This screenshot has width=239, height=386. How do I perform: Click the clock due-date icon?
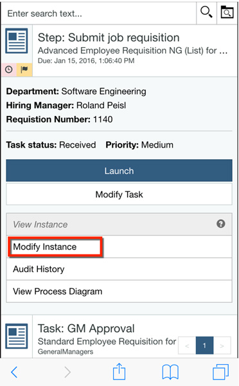point(9,70)
